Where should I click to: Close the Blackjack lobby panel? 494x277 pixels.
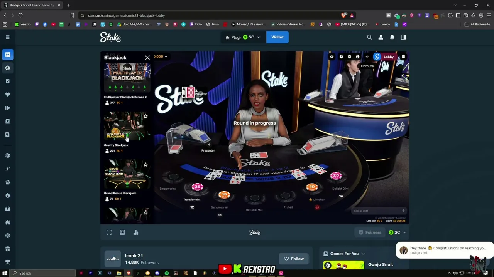[x=147, y=58]
